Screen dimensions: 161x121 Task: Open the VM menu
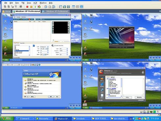(x=23, y=3)
